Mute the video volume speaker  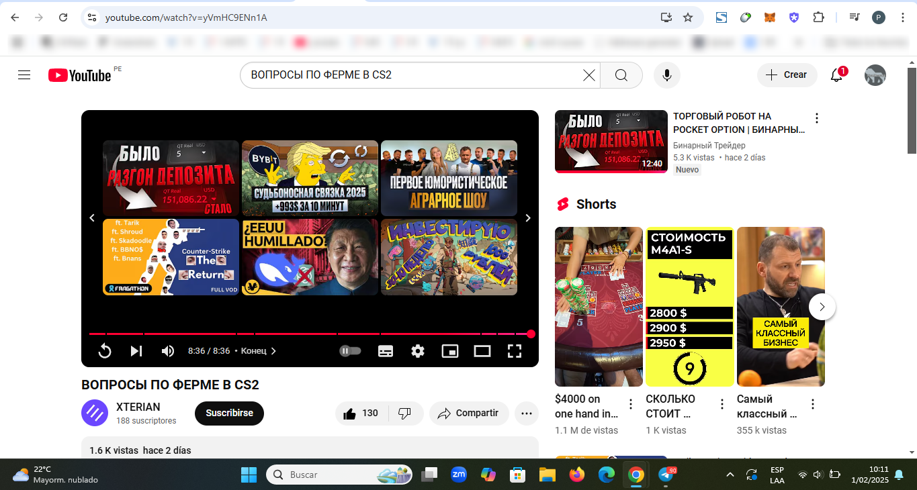[168, 351]
